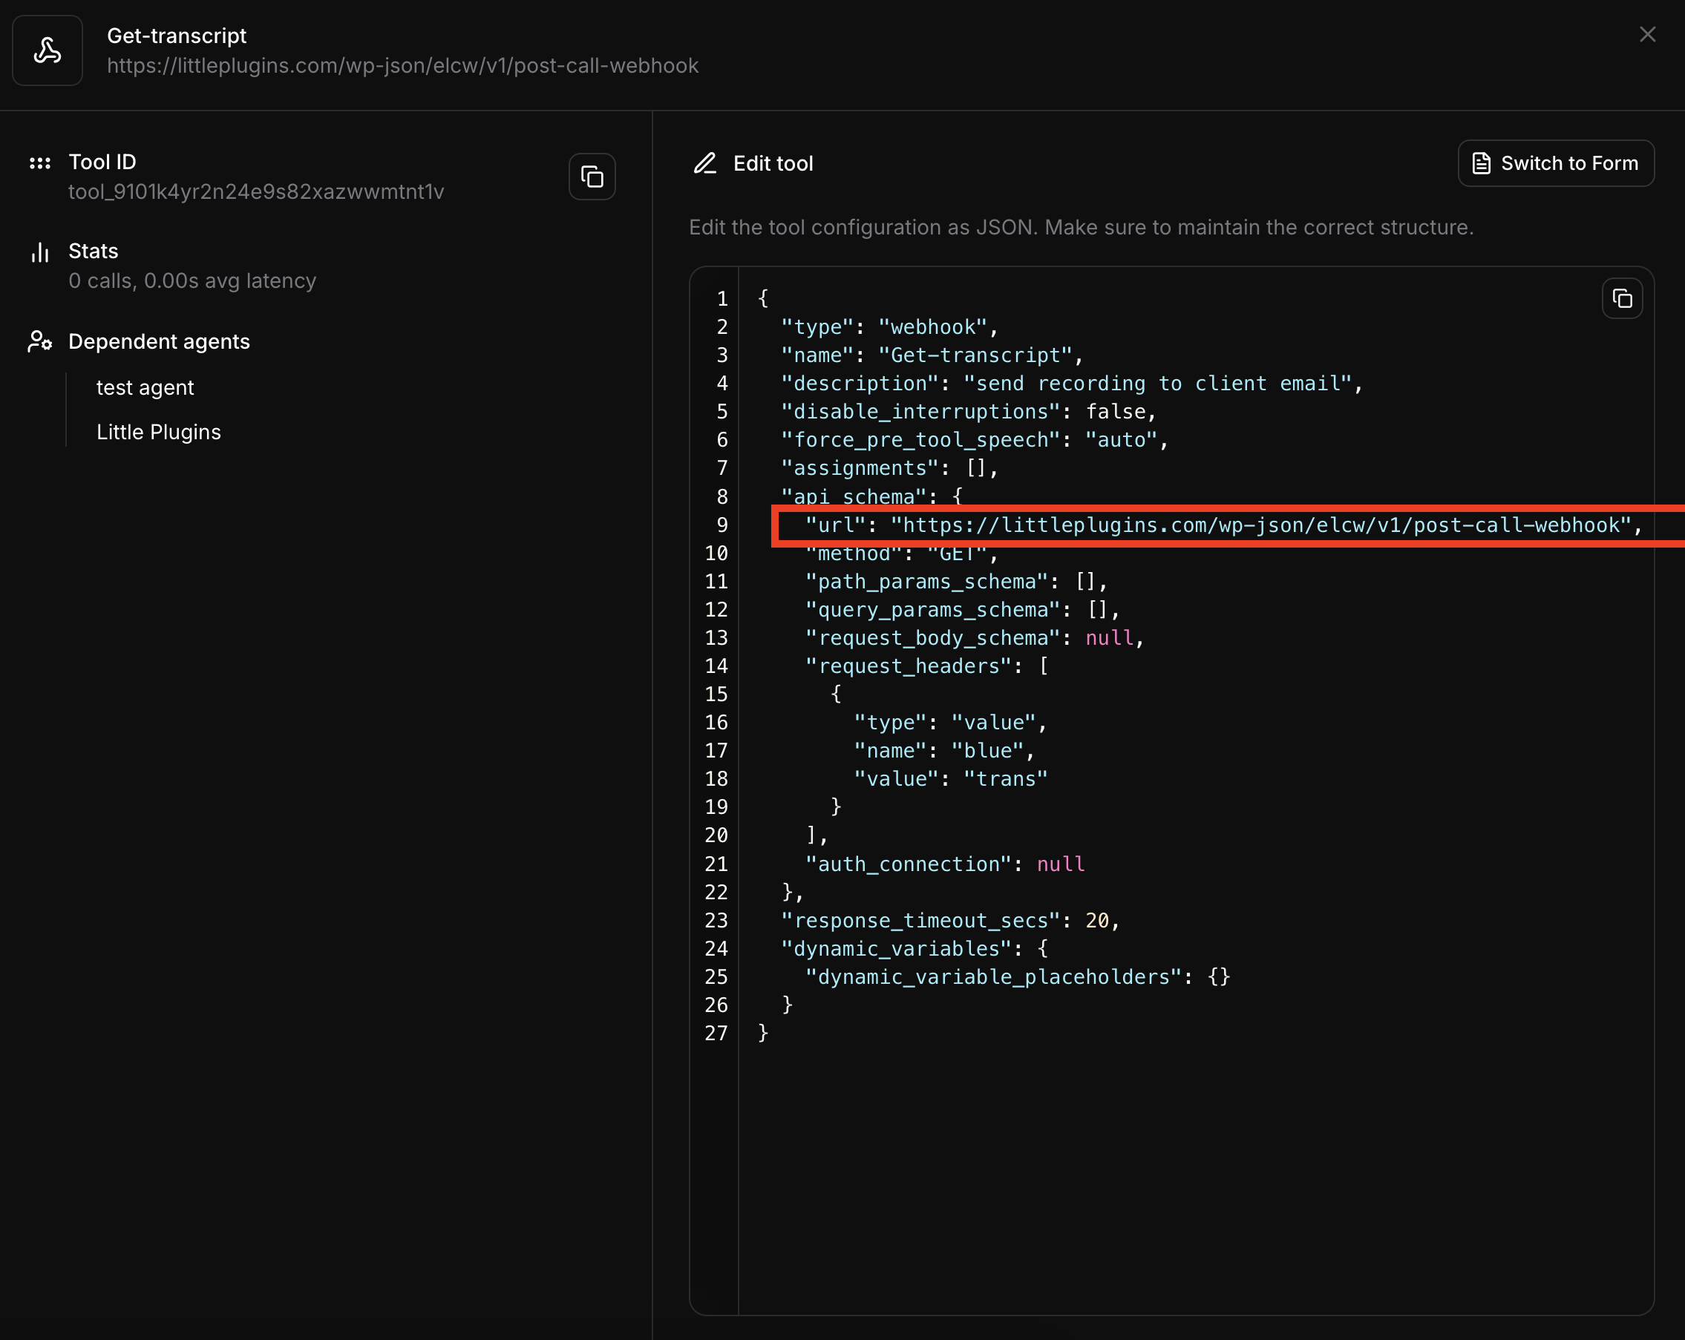Open the test agent dependent agent
1685x1340 pixels.
(145, 387)
